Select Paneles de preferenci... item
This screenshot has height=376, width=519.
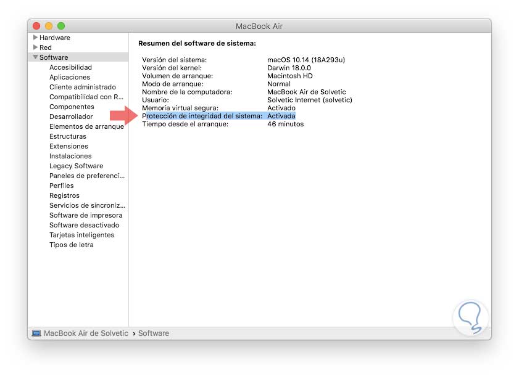(x=87, y=176)
